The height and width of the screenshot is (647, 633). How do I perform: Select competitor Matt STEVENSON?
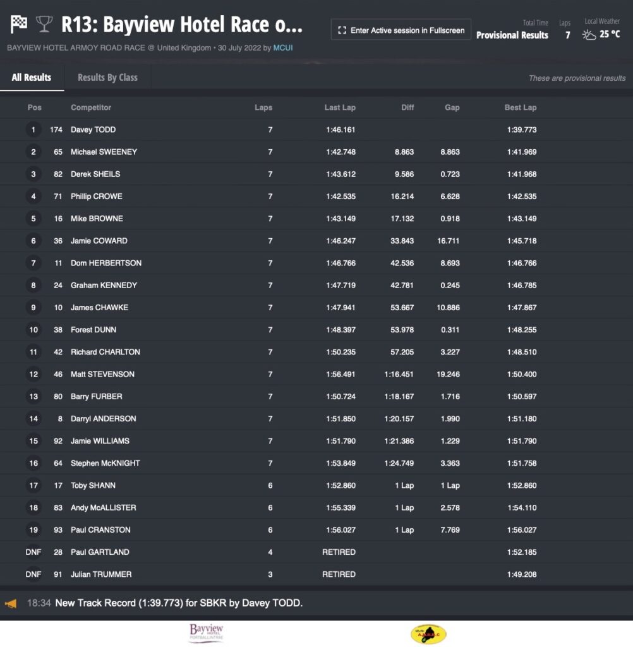tap(102, 375)
